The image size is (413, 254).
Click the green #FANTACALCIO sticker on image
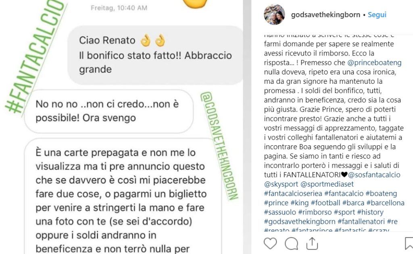(35, 56)
